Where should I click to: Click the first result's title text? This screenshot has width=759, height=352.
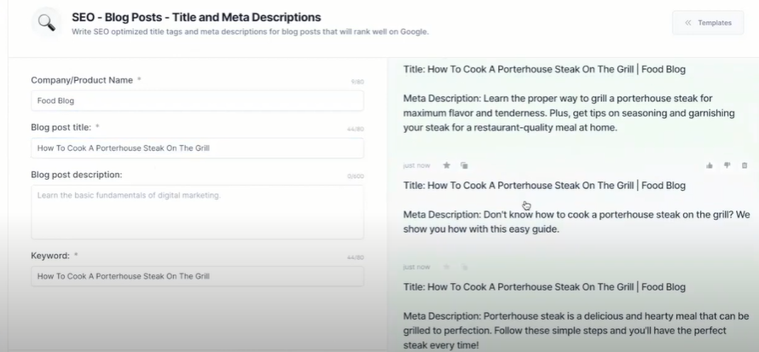click(x=544, y=69)
